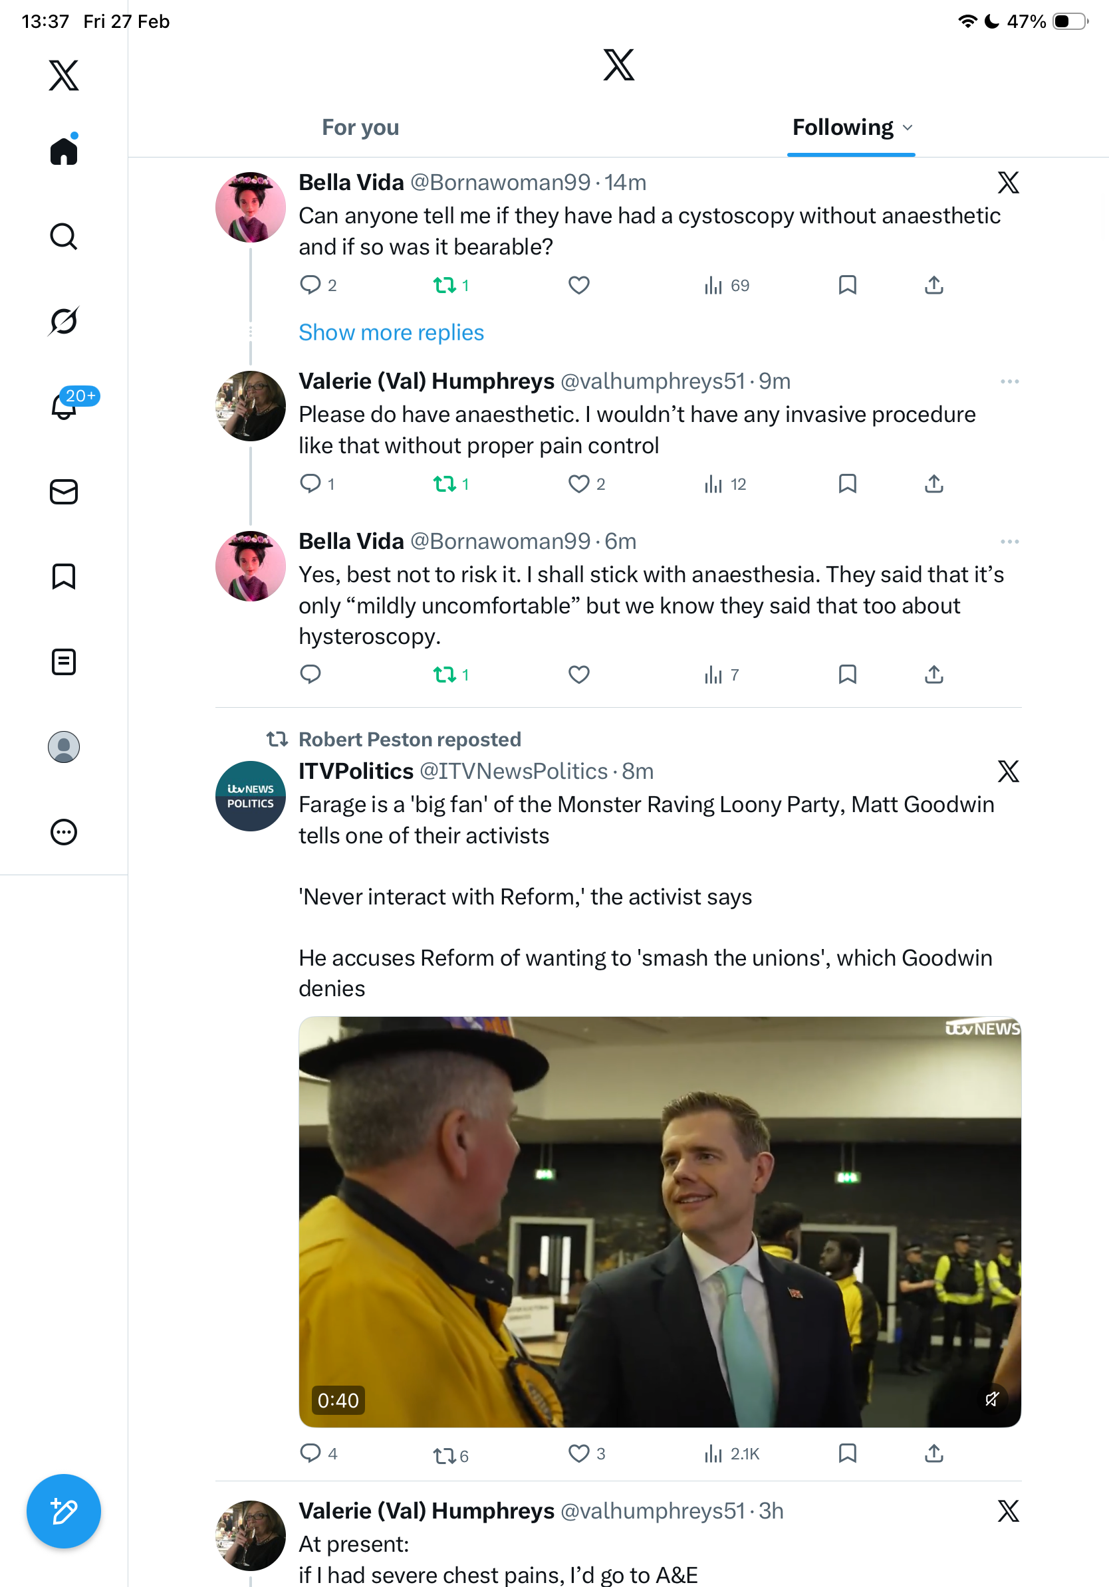
Task: Play the ITV News video thumbnail
Action: pos(659,1220)
